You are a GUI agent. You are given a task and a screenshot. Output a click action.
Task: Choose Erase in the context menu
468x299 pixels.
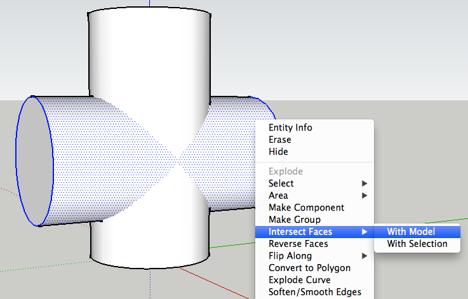tap(314, 140)
